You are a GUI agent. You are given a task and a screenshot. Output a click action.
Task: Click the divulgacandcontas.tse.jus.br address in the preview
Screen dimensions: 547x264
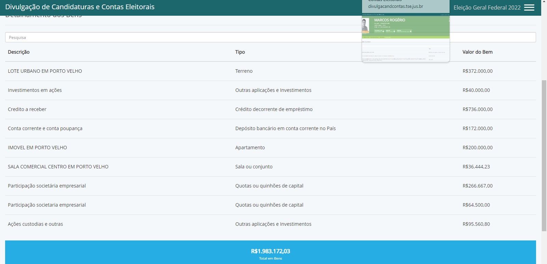tap(396, 6)
